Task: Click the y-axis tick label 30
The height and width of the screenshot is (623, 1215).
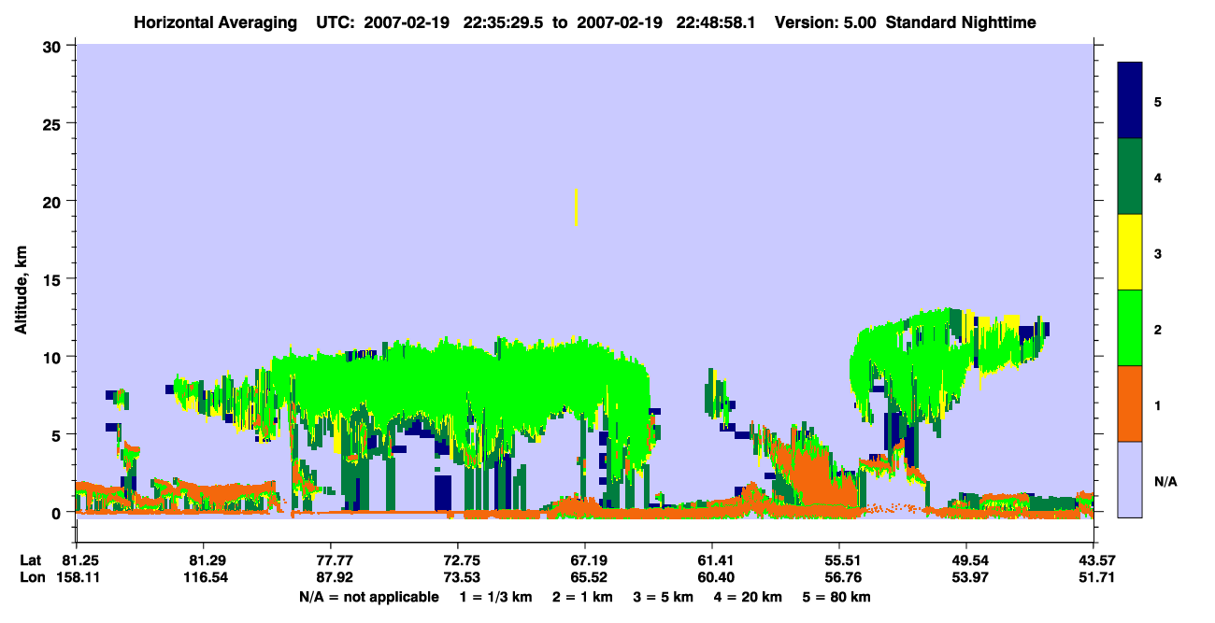Action: 54,46
